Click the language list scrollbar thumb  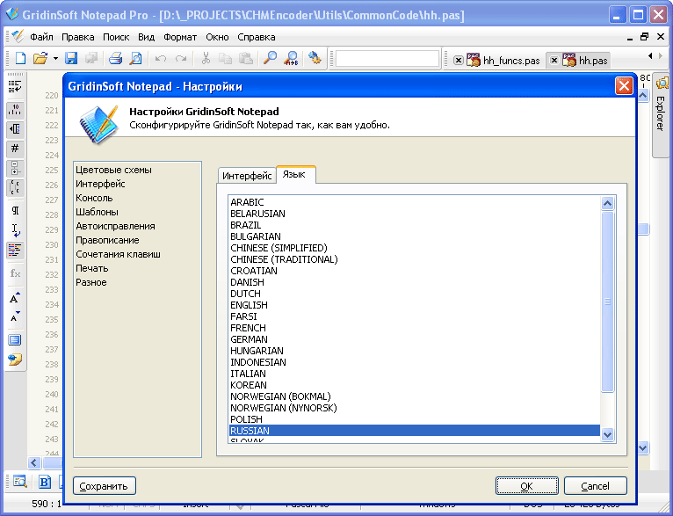pos(607,302)
